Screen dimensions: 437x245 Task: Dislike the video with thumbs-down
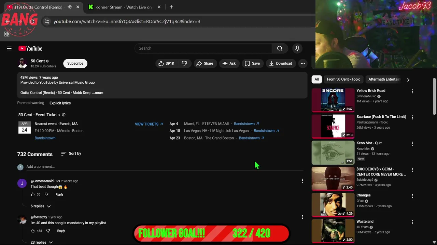click(x=184, y=63)
